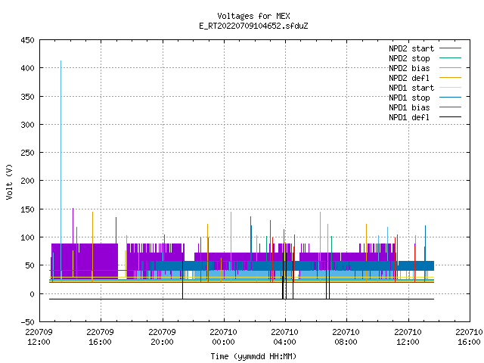Click the '220709 16:00' x-axis tick label
This screenshot has width=484, height=363.
click(101, 337)
